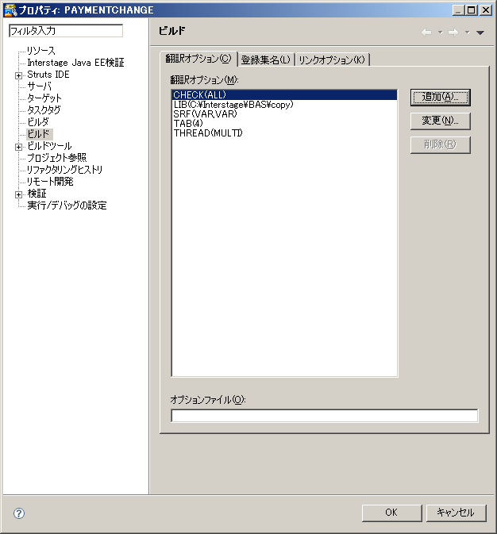
Task: Switch to the リンクオプション(K) tab
Action: 332,60
